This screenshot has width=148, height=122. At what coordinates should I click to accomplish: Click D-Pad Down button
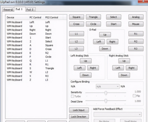coord(105,49)
